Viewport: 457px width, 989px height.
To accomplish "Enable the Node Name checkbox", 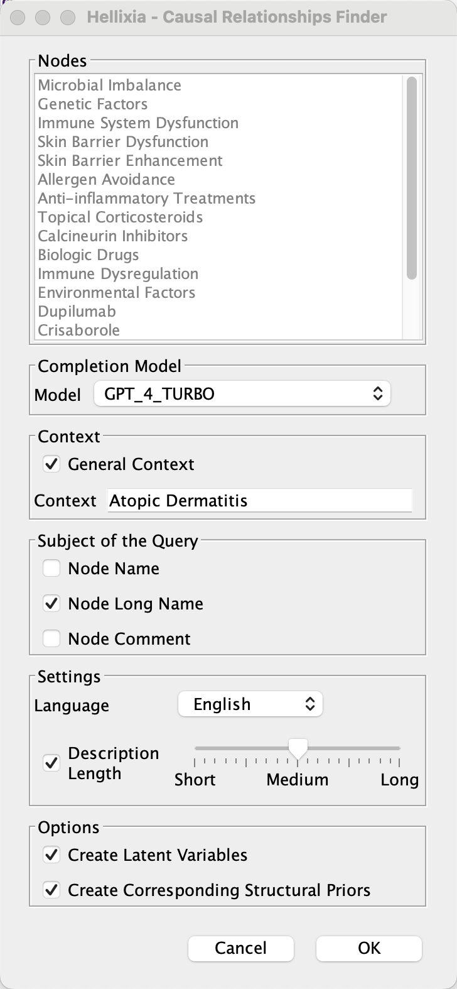I will coord(51,569).
